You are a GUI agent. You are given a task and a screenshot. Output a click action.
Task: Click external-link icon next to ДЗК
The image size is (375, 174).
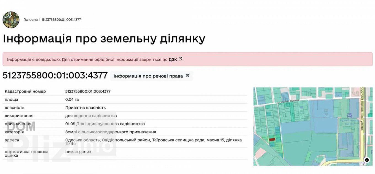pyautogui.click(x=181, y=59)
